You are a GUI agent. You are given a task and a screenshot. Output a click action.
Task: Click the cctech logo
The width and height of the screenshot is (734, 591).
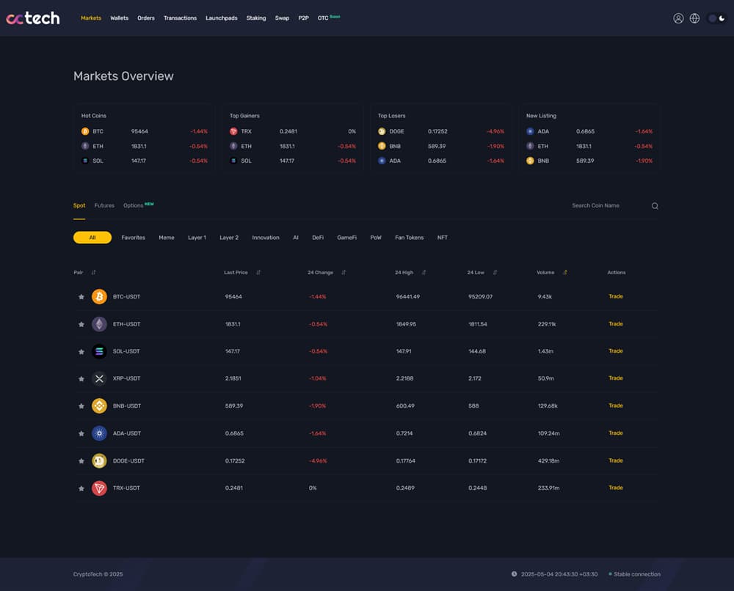33,18
